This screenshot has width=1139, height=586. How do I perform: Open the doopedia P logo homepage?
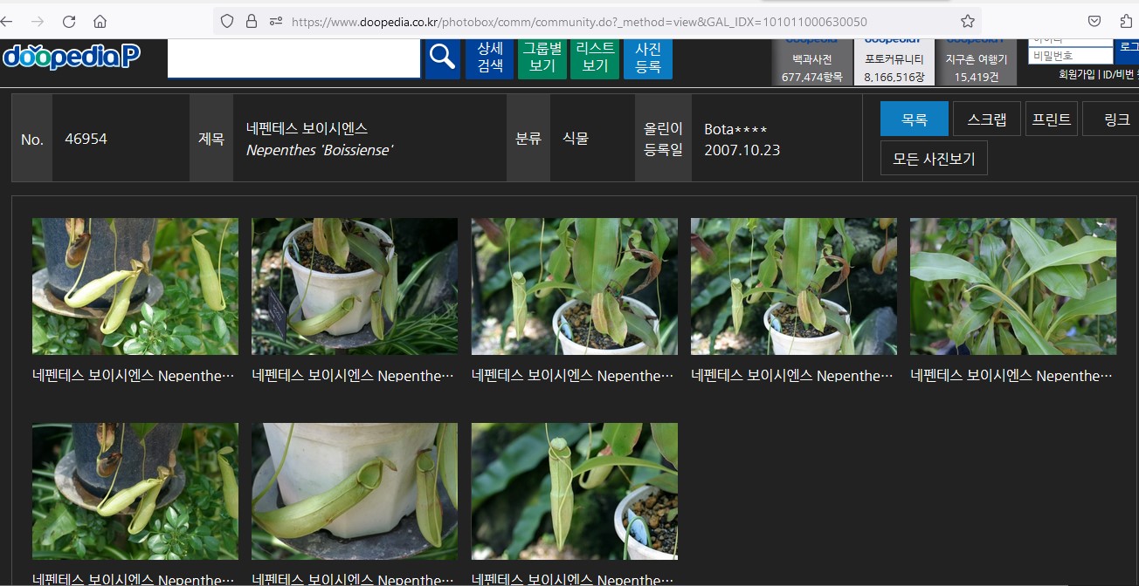(72, 56)
